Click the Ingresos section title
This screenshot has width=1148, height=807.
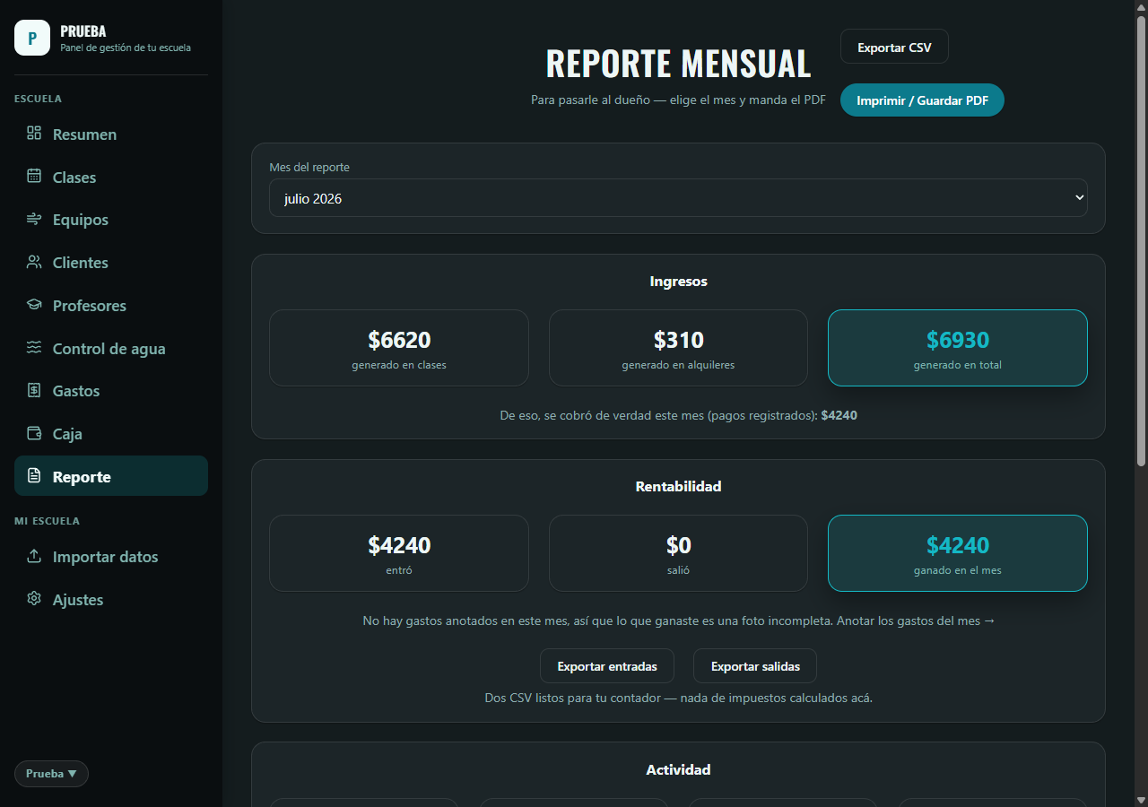tap(678, 282)
